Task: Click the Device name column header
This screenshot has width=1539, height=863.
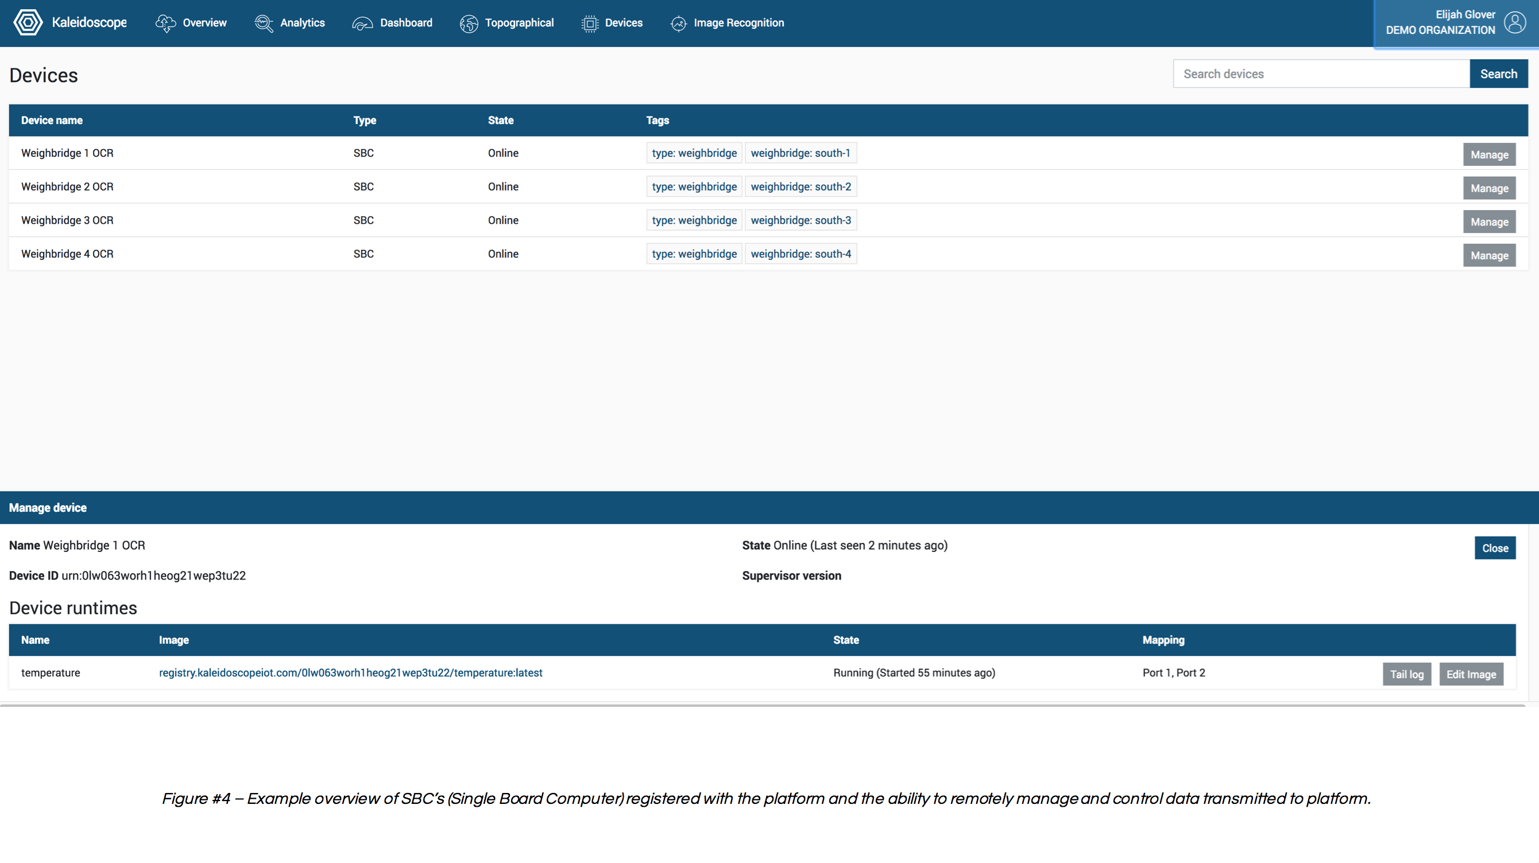Action: tap(52, 120)
